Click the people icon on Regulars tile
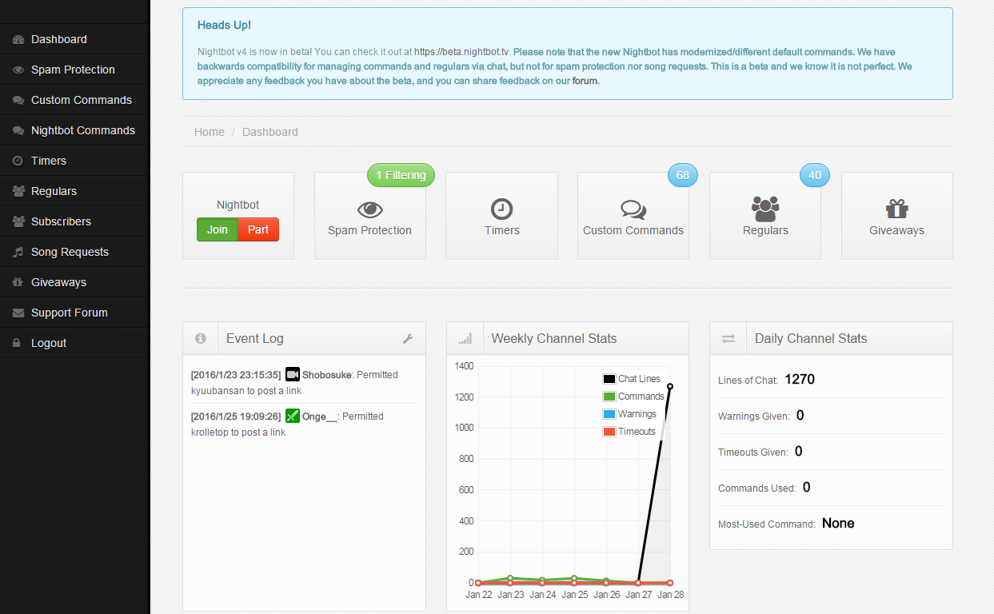Viewport: 994px width, 614px height. click(765, 209)
